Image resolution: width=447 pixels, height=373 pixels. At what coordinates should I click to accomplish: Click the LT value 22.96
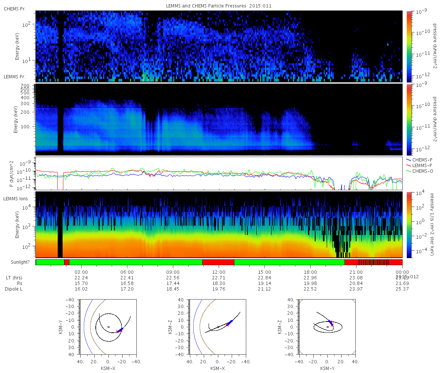pyautogui.click(x=310, y=278)
